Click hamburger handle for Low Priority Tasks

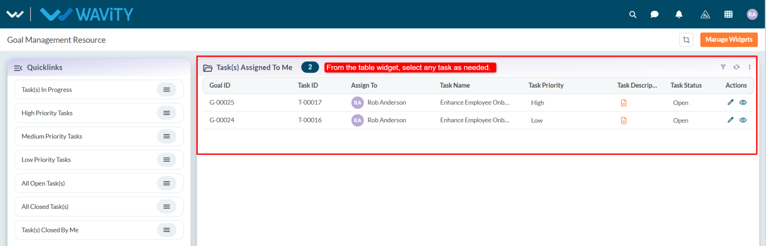(x=167, y=160)
